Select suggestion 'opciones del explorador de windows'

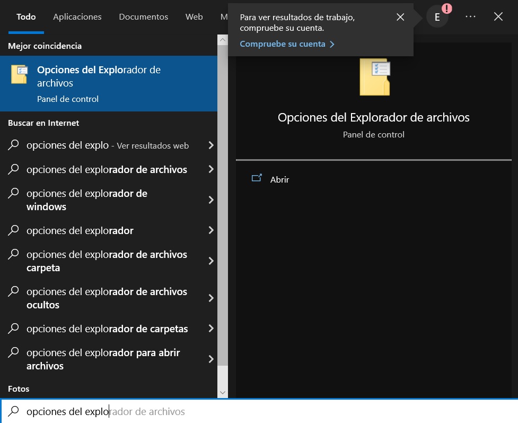[109, 200]
